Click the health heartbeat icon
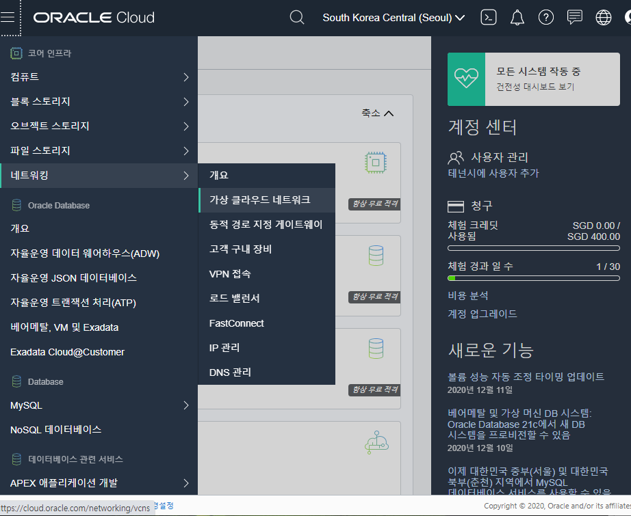Viewport: 631px width, 516px height. pos(466,79)
